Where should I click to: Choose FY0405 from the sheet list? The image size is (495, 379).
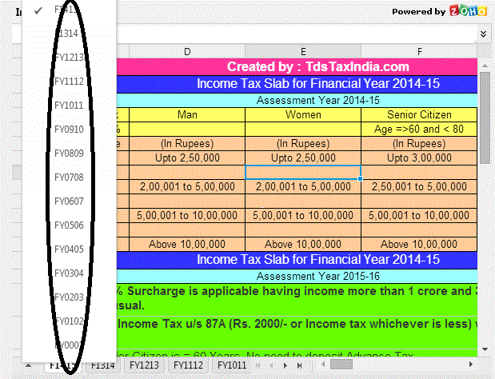tap(69, 249)
